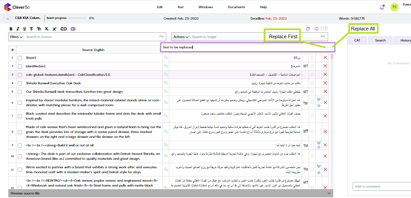Click the 'Source: English' column header
This screenshot has height=198, width=411.
click(x=93, y=50)
